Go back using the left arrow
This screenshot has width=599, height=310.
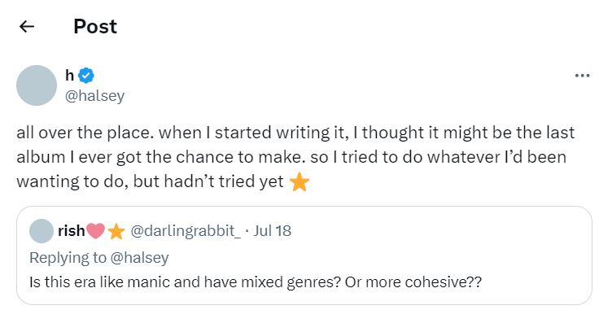tap(27, 26)
